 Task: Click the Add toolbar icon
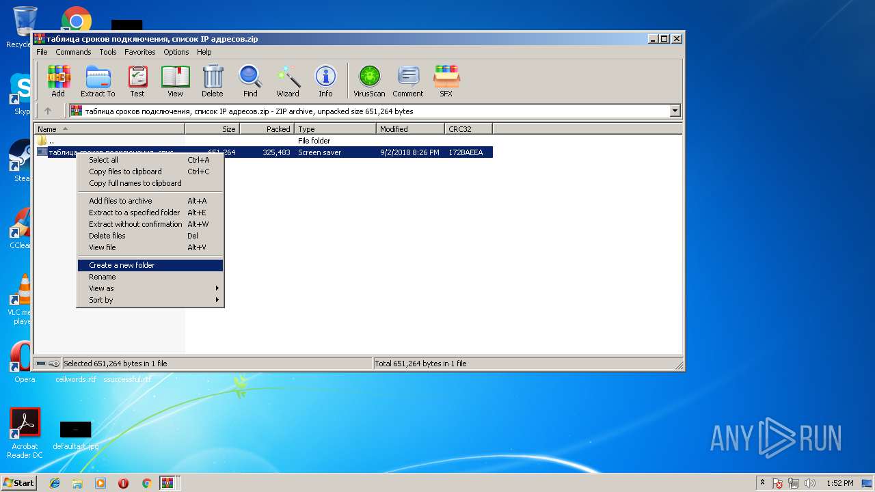point(58,81)
